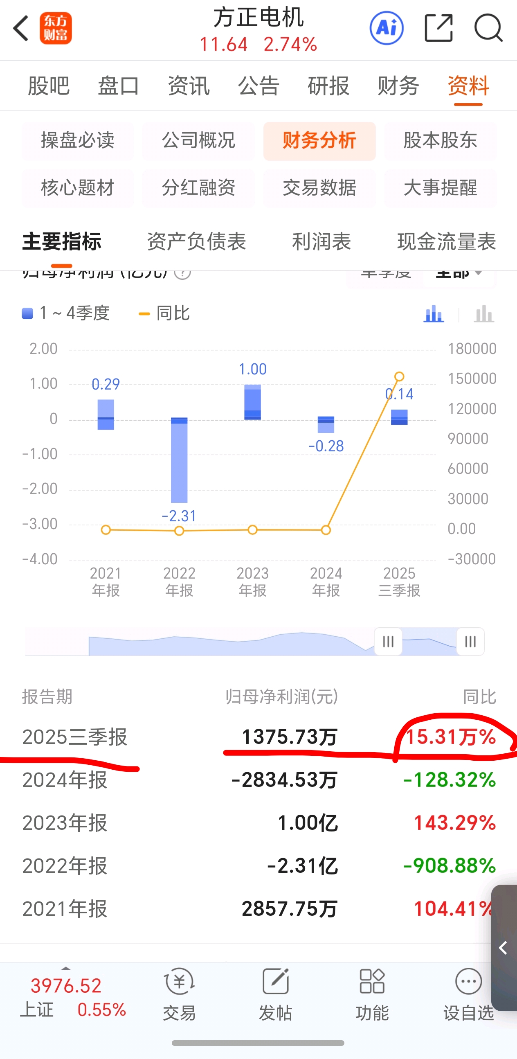Tap 操盘必读 button
The height and width of the screenshot is (1059, 517).
pos(78,141)
